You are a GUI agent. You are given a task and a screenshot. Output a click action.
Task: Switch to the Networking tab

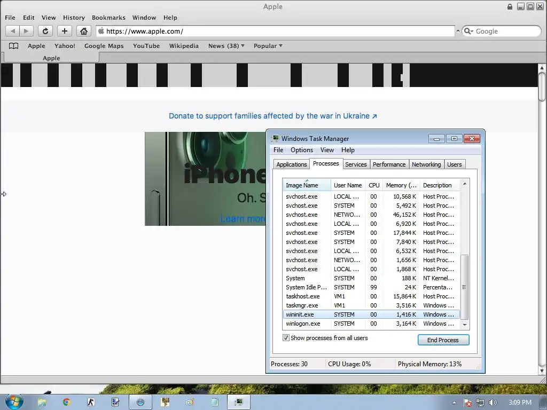tap(426, 164)
